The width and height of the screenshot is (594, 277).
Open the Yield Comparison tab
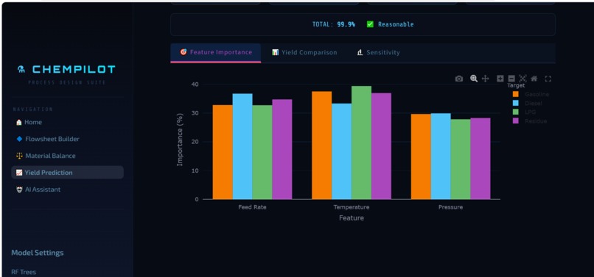[304, 52]
